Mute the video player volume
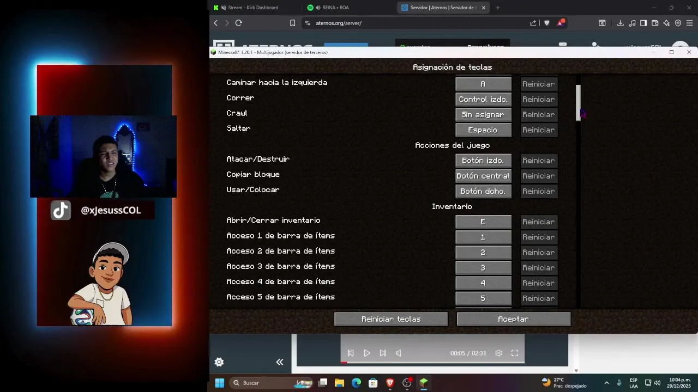The height and width of the screenshot is (392, 698). (399, 353)
